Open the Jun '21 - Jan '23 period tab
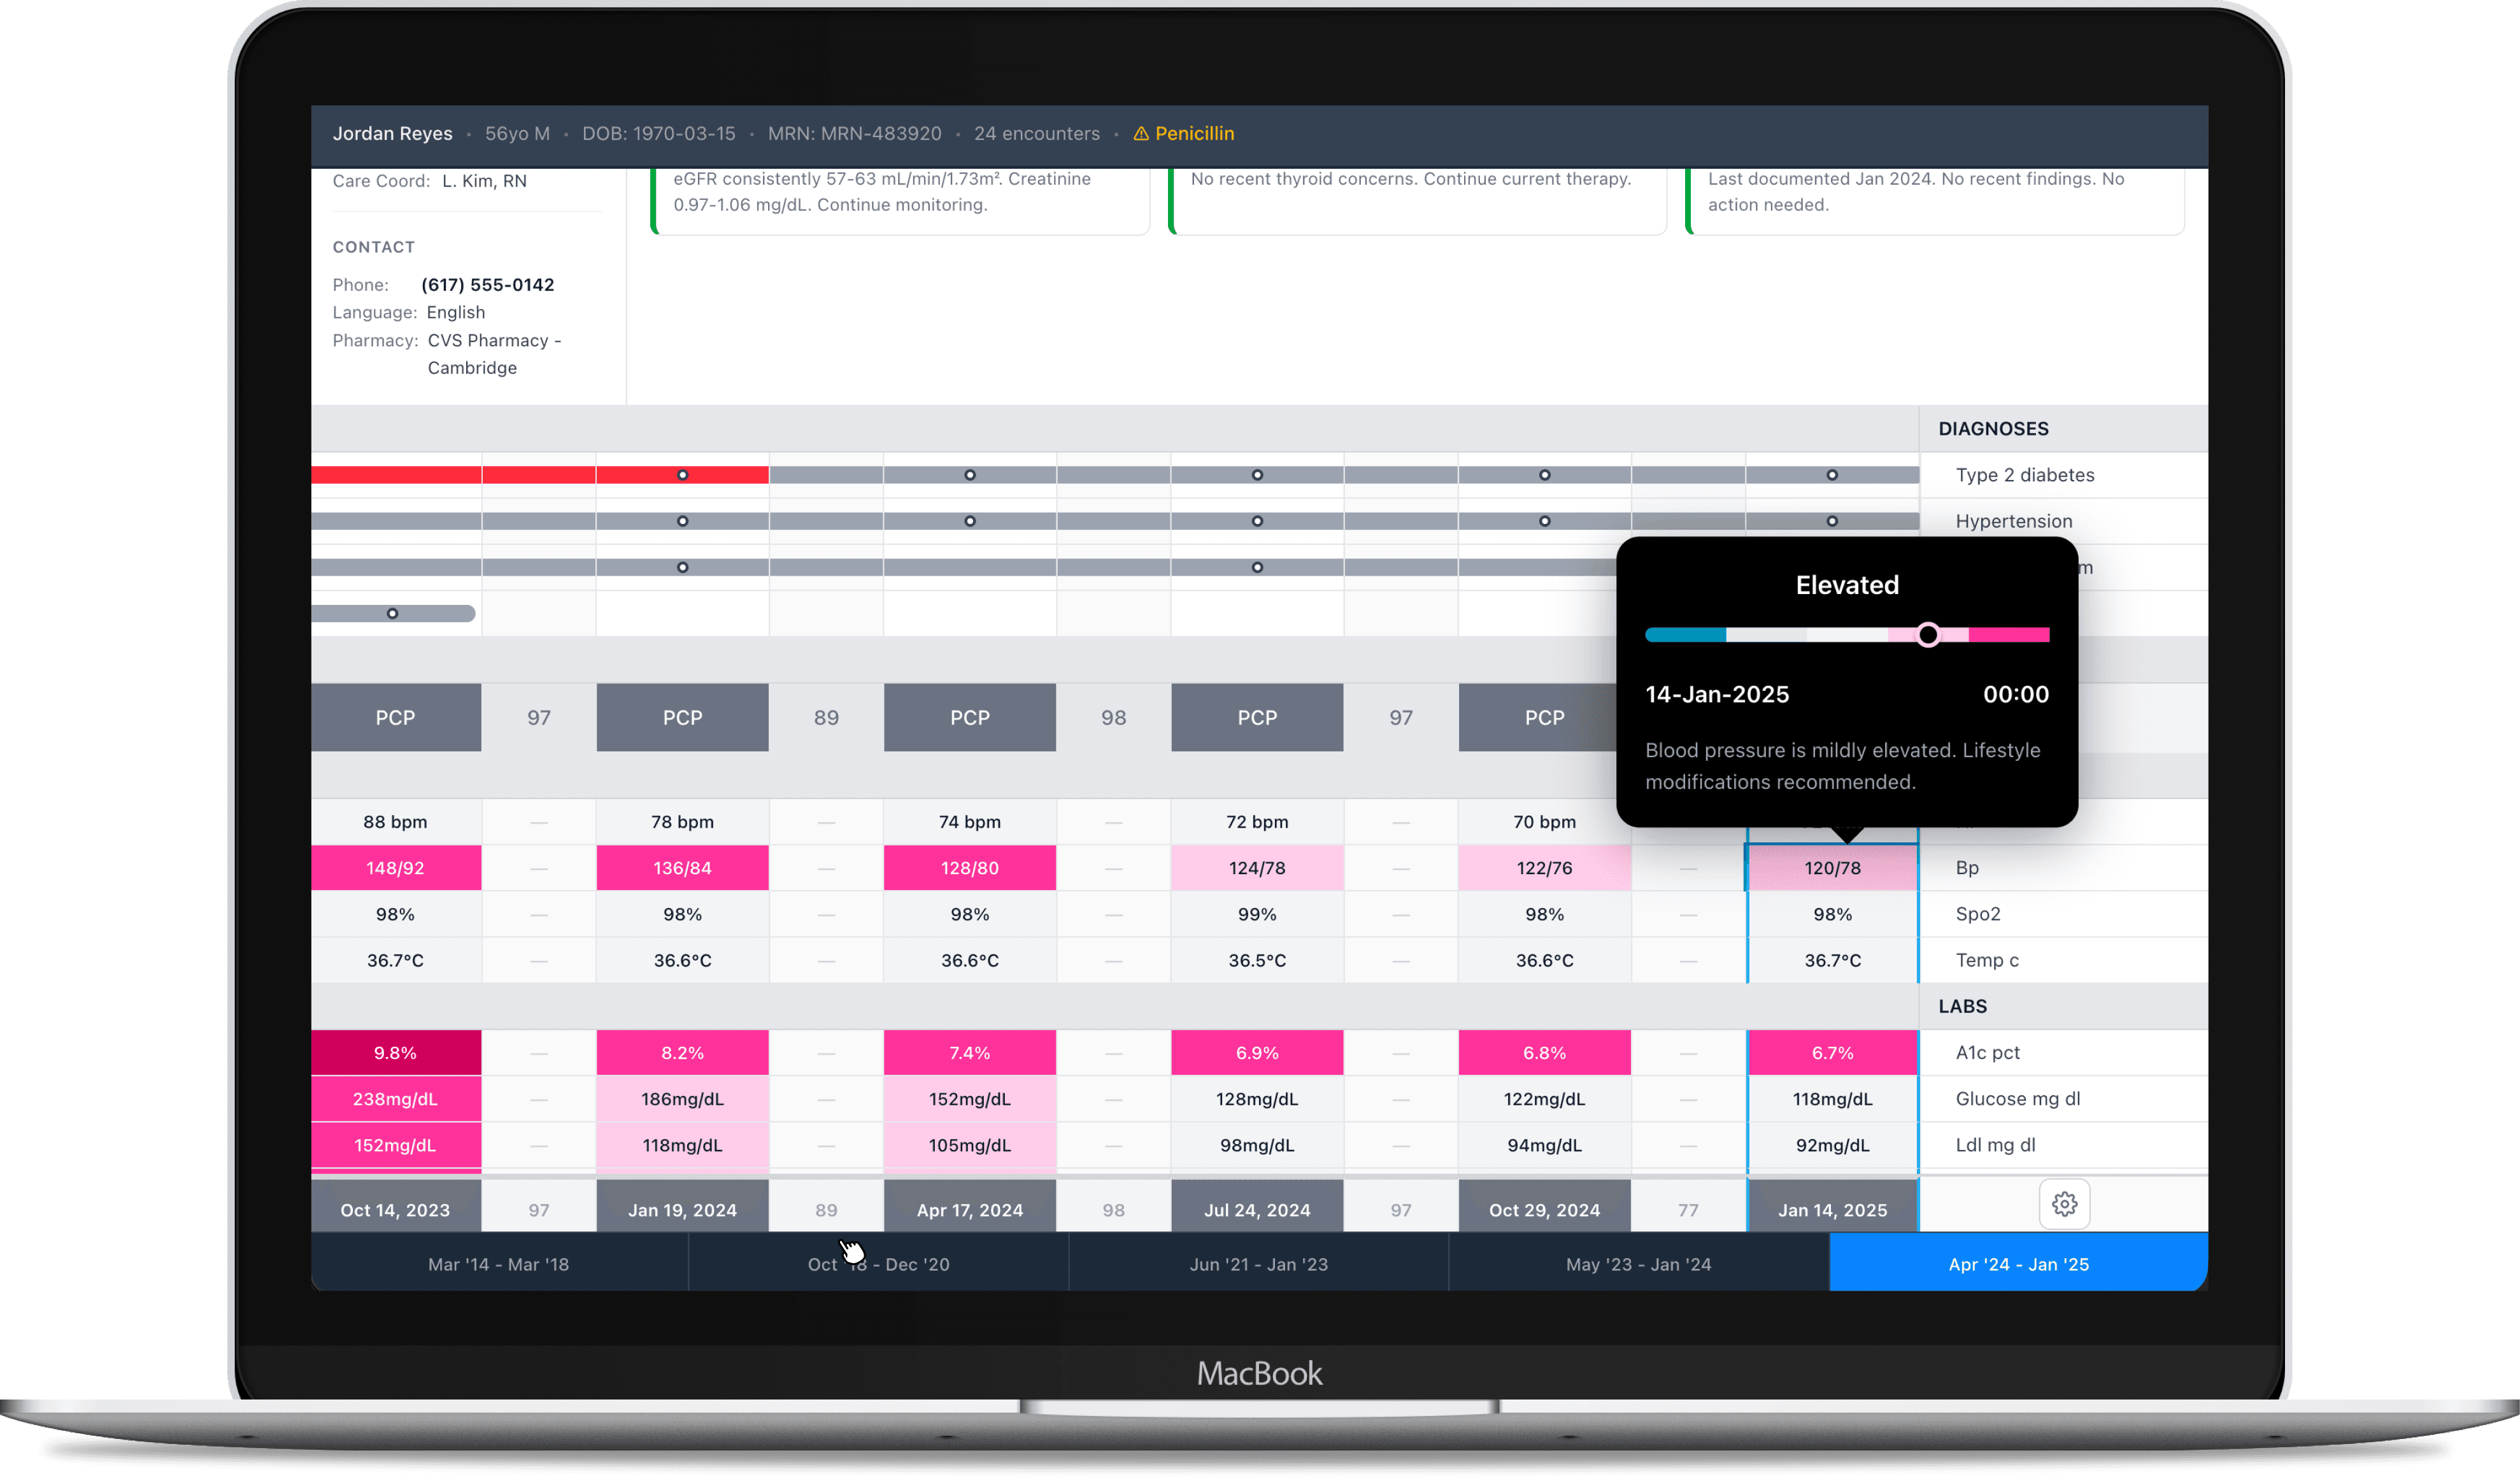 pyautogui.click(x=1258, y=1264)
